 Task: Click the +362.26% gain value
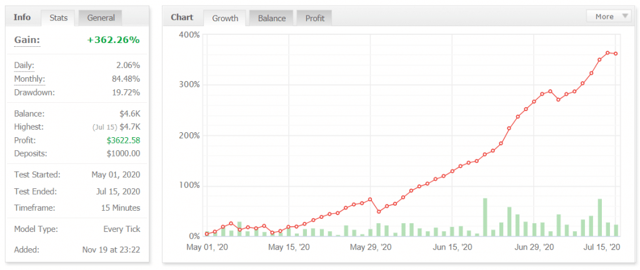pos(113,40)
